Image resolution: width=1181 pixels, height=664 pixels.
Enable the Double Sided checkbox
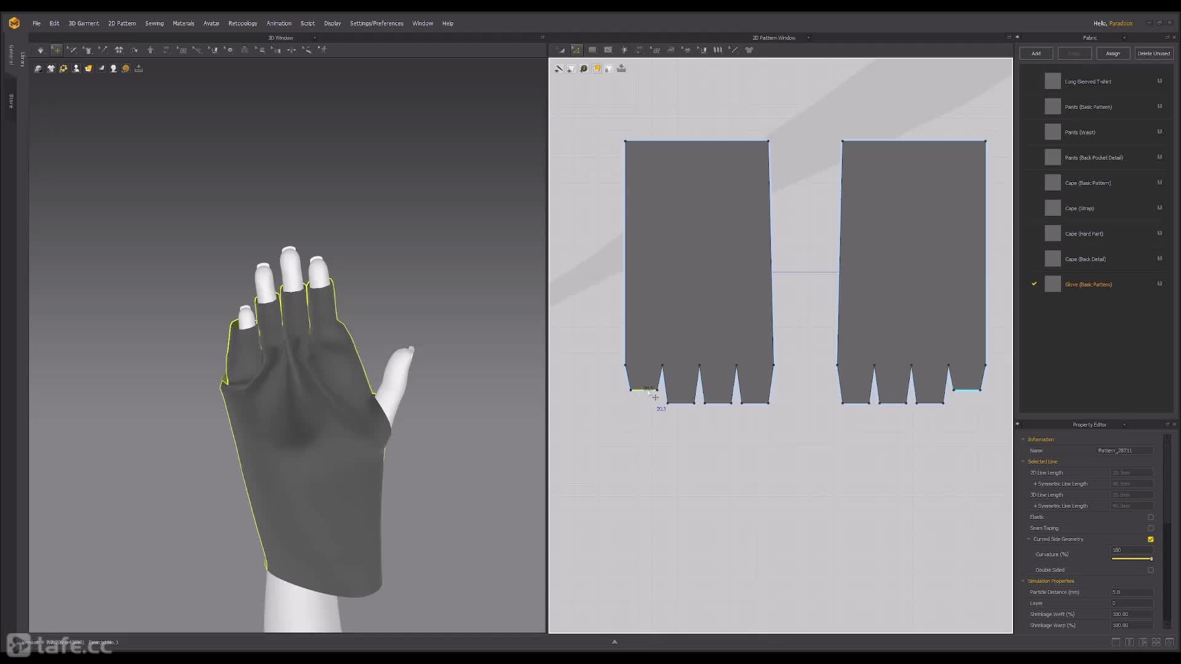tap(1150, 570)
